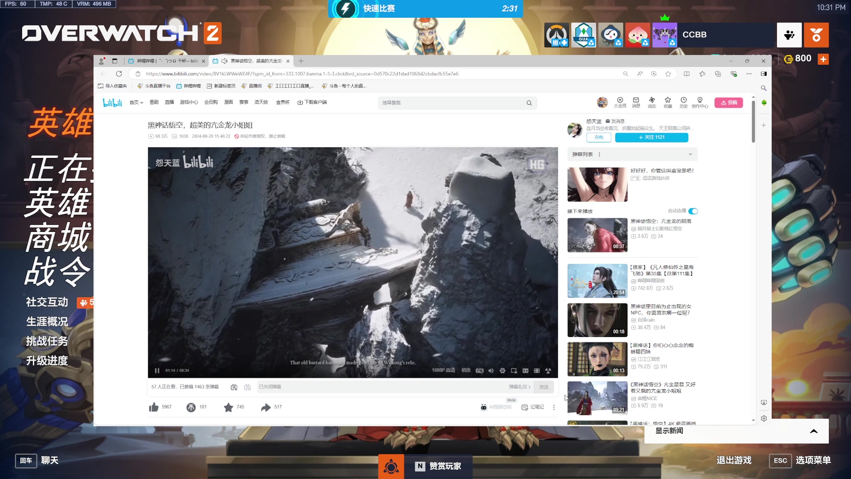Open the 1080P quality selector

point(443,370)
